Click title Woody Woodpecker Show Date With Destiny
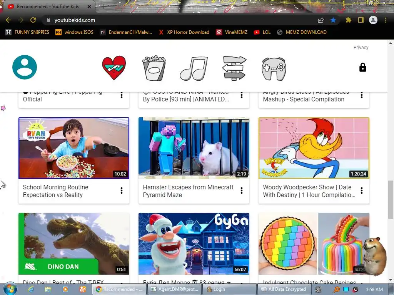 click(309, 191)
